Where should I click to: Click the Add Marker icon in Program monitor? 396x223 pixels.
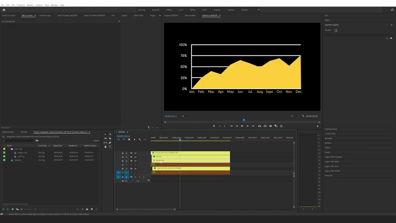[x=214, y=126]
